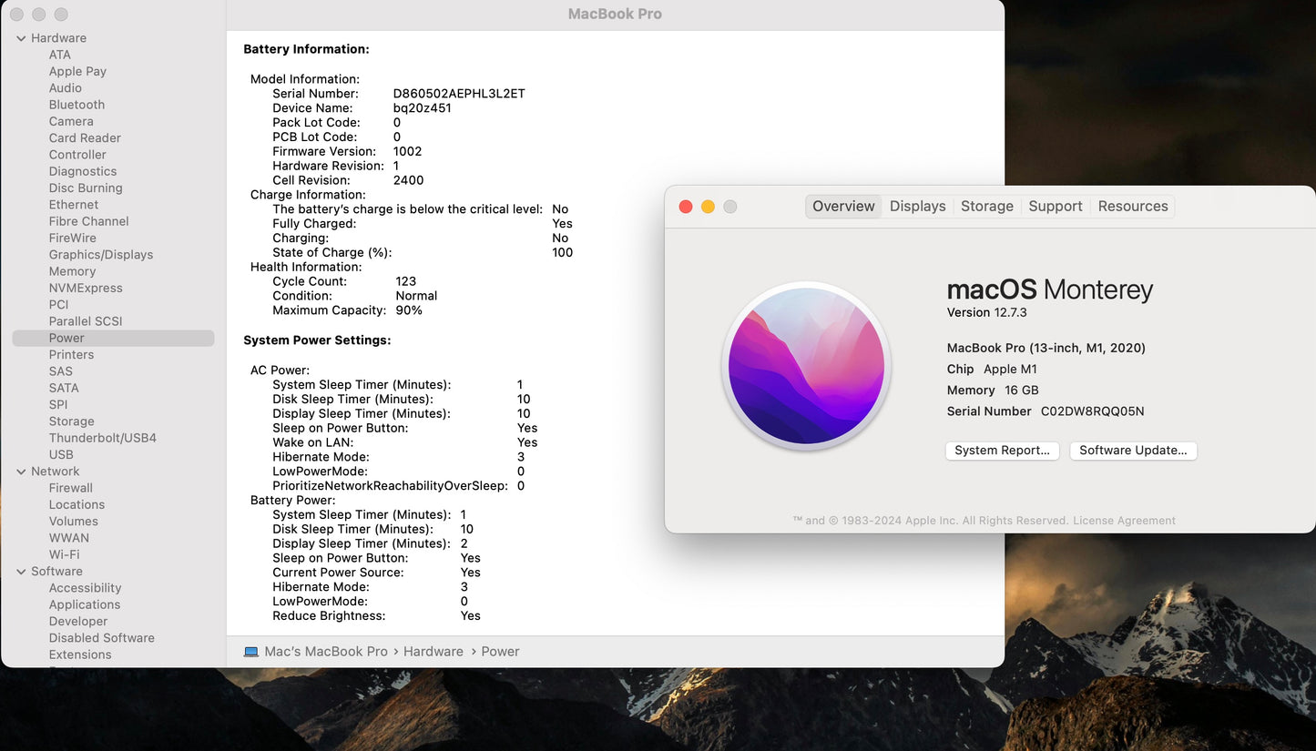Open the Storage tab
The width and height of the screenshot is (1316, 751).
point(986,207)
